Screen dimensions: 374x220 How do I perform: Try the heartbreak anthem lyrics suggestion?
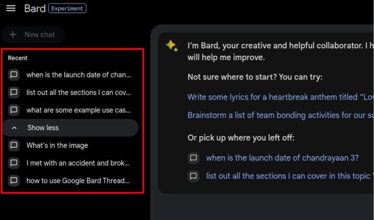point(280,97)
